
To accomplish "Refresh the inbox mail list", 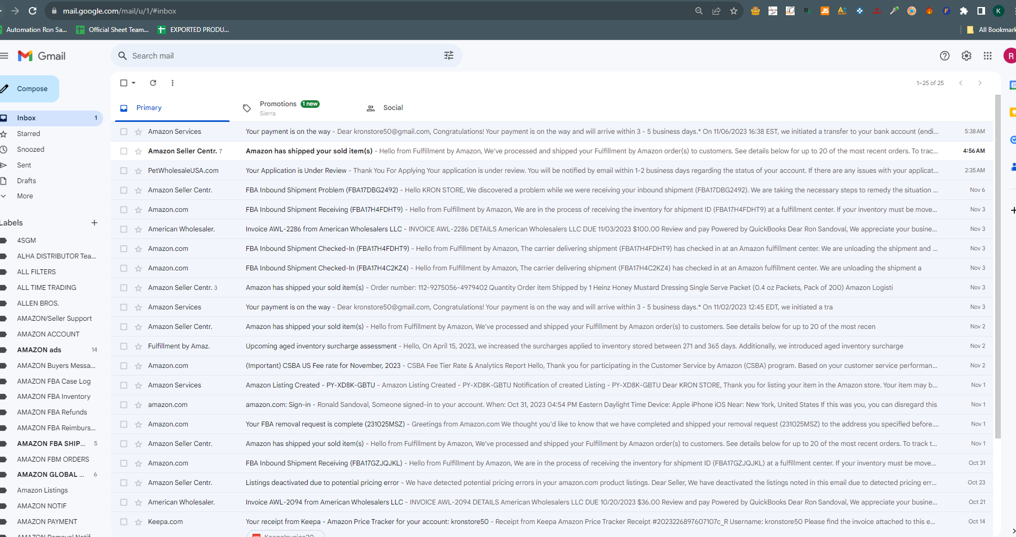I will [x=153, y=83].
